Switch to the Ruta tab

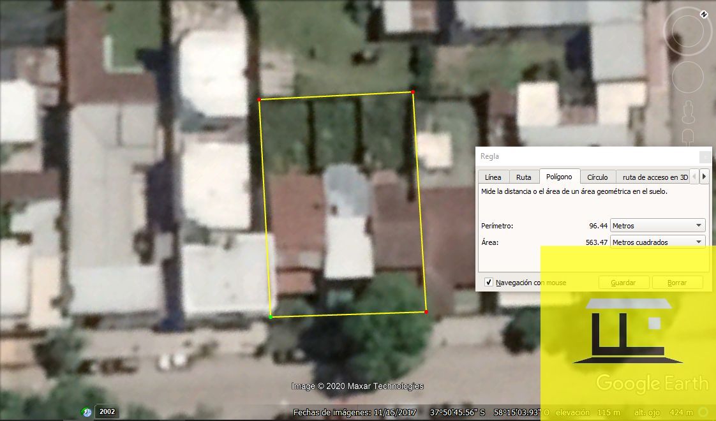523,177
